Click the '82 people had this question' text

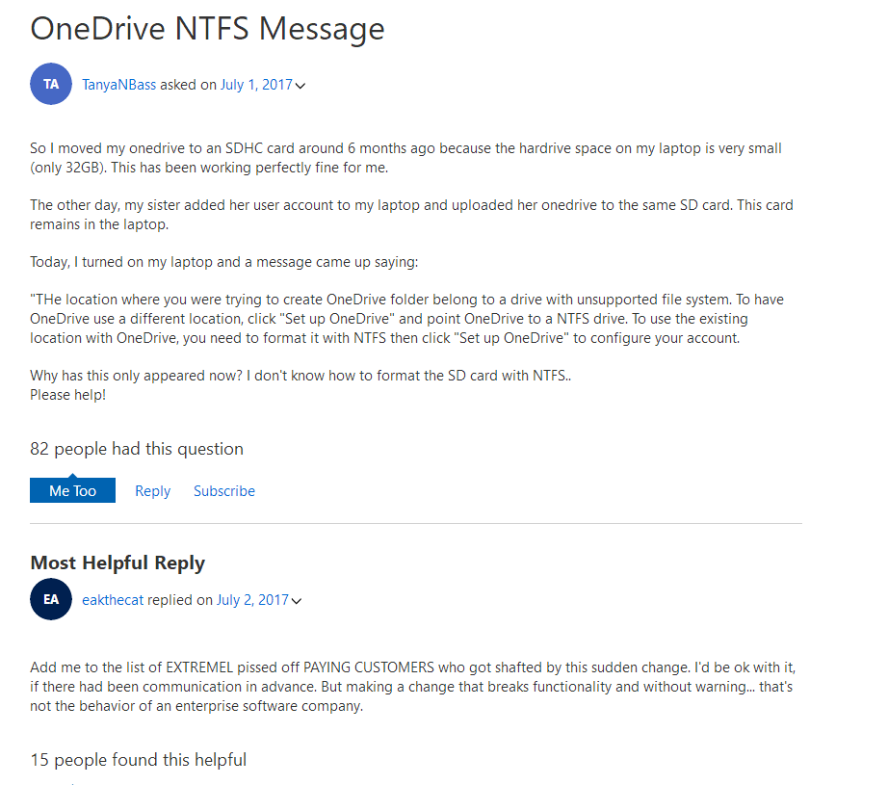(x=137, y=449)
